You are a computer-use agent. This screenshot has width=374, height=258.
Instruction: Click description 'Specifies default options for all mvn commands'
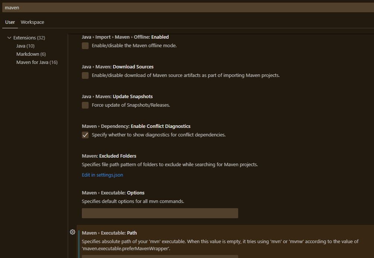tap(133, 201)
